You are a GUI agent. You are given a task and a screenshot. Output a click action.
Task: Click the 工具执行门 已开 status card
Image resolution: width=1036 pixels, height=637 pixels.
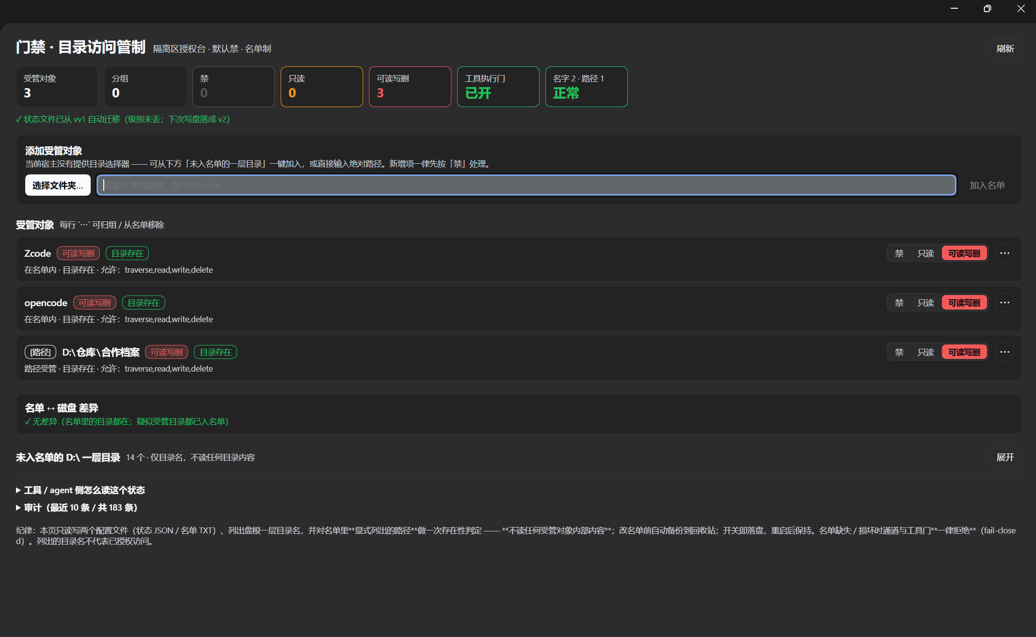coord(498,87)
